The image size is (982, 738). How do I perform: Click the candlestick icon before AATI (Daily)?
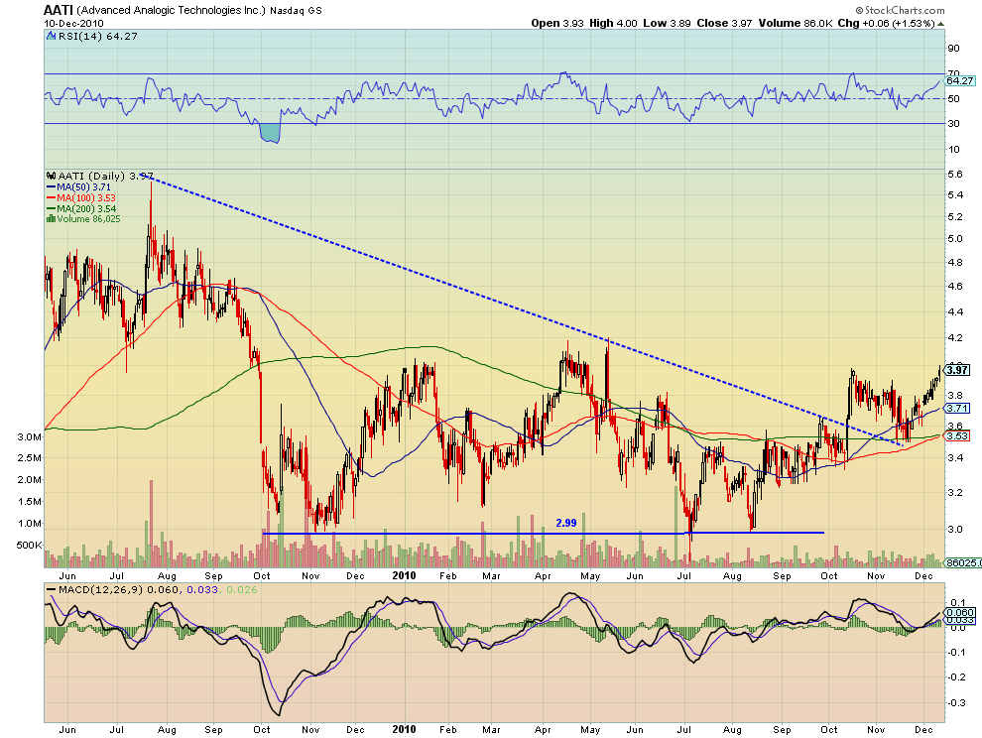click(x=52, y=176)
